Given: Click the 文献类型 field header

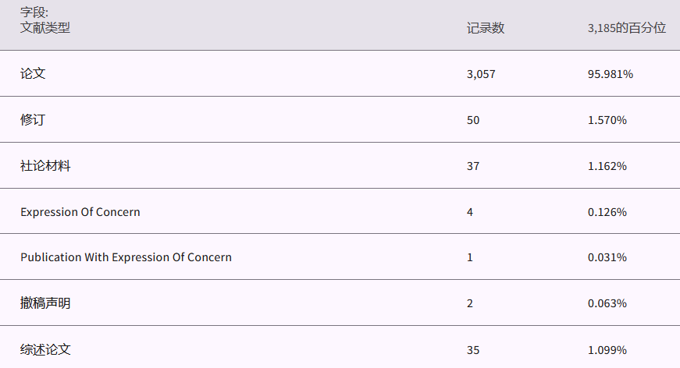Looking at the screenshot, I should tap(45, 28).
